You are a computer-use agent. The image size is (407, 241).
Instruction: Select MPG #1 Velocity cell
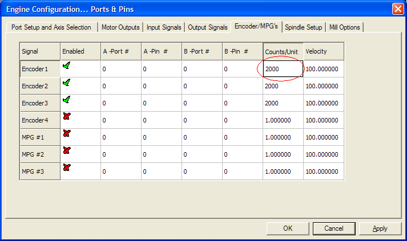click(323, 137)
